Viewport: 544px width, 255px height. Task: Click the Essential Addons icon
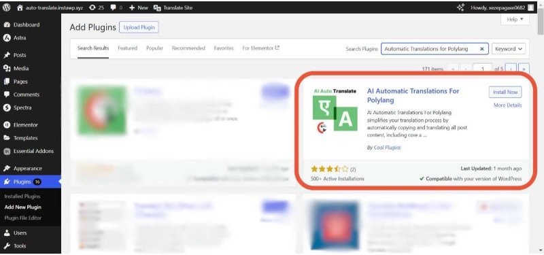pos(7,151)
